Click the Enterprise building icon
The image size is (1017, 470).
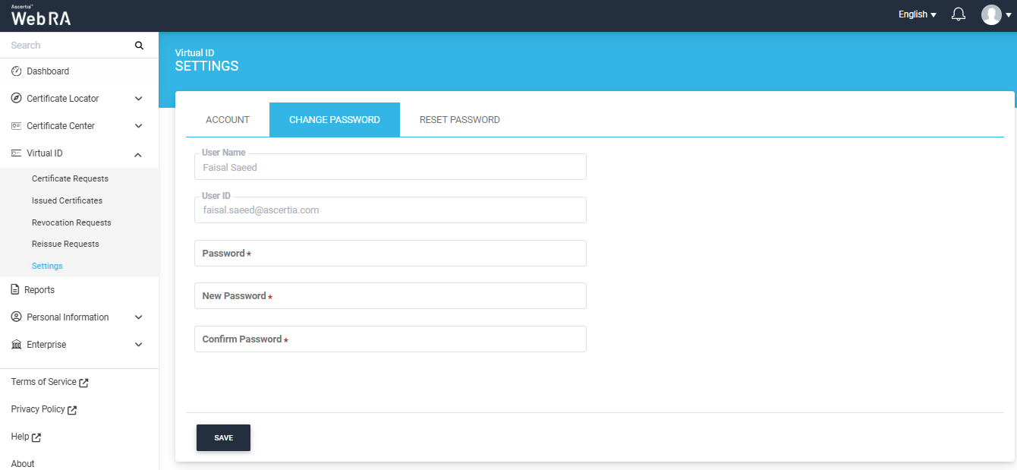(x=16, y=345)
